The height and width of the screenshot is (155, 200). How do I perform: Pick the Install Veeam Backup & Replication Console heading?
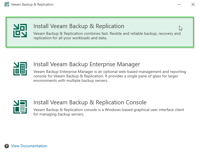click(90, 102)
